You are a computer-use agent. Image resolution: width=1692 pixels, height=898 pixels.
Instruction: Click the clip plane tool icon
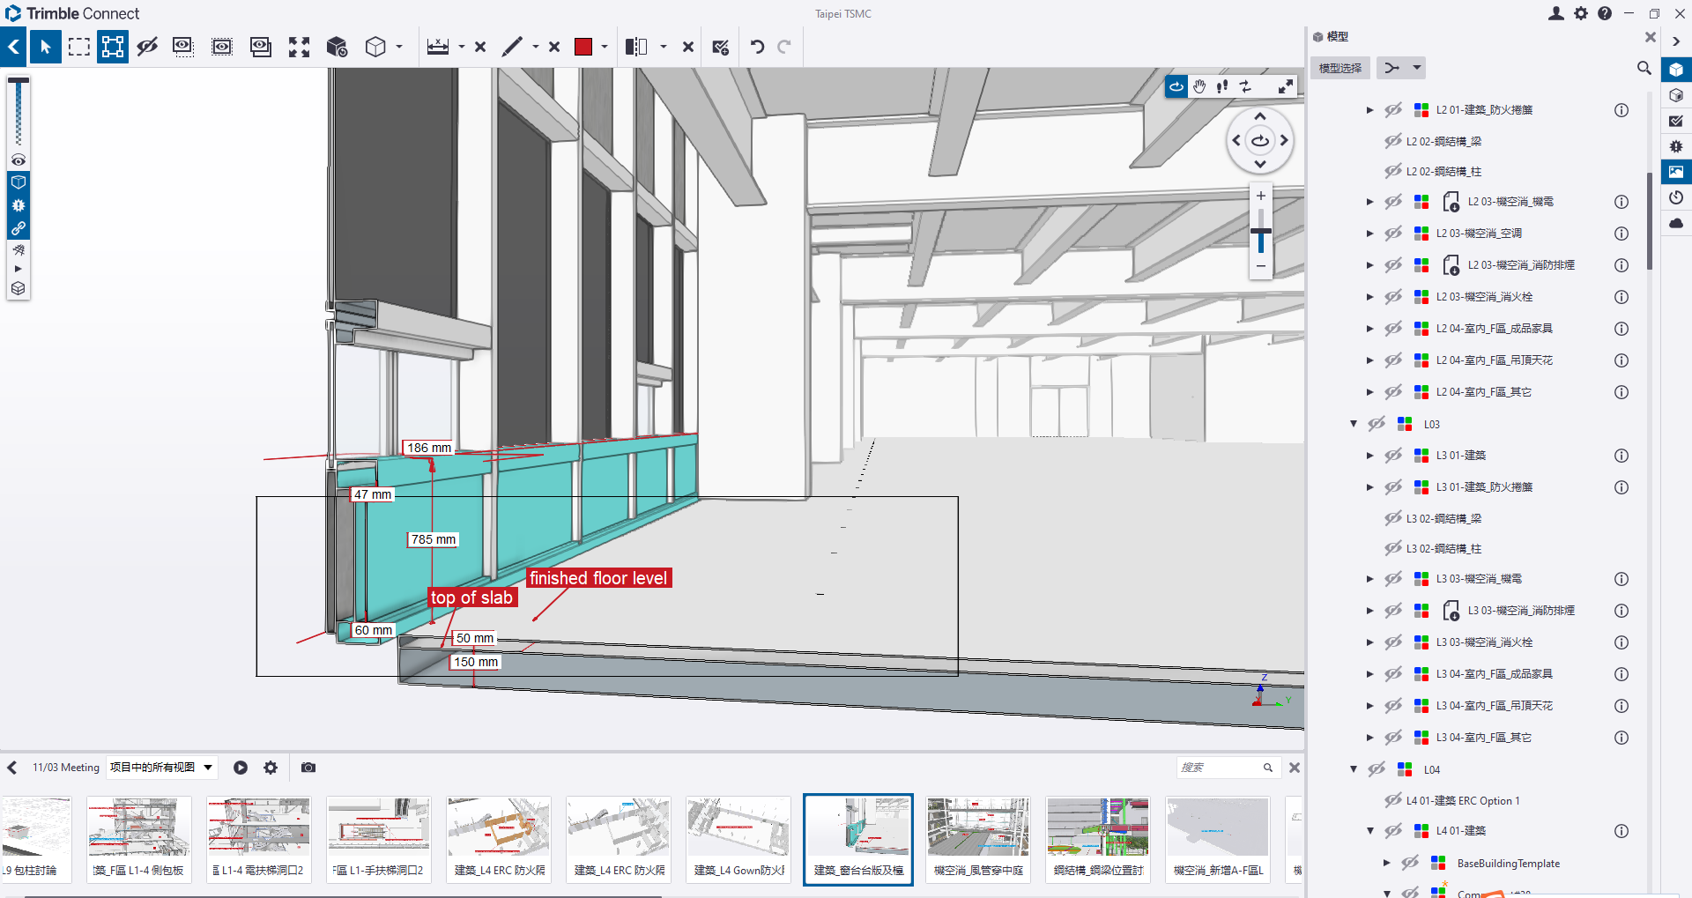coord(636,47)
